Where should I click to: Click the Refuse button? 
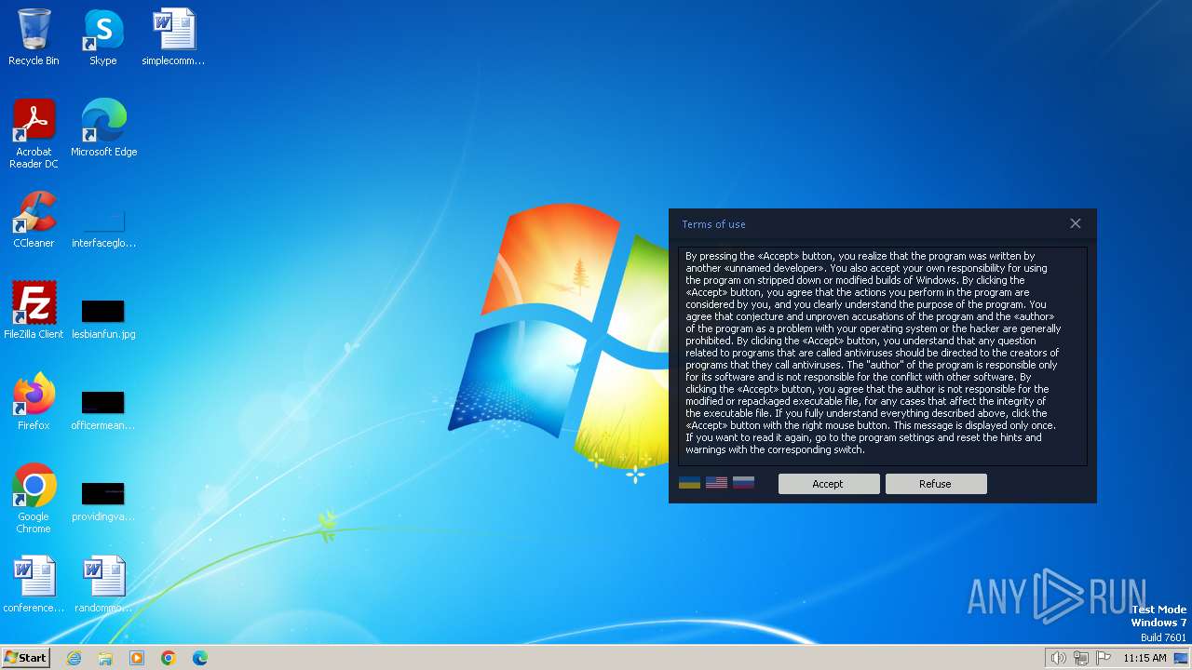pyautogui.click(x=936, y=484)
